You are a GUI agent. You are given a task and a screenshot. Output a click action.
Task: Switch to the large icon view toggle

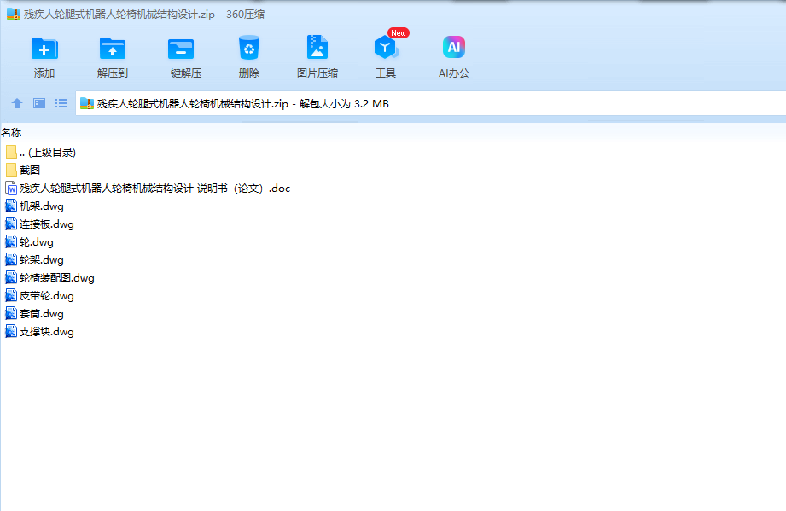(x=39, y=103)
